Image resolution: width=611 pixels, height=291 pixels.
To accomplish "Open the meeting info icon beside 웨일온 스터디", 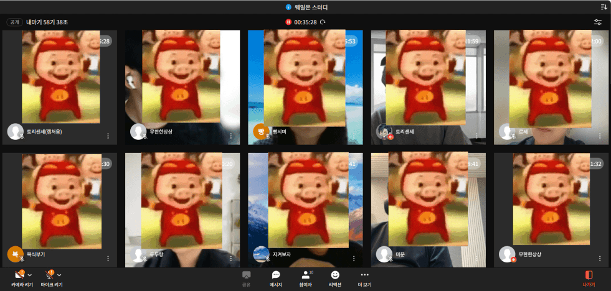I will coord(288,7).
